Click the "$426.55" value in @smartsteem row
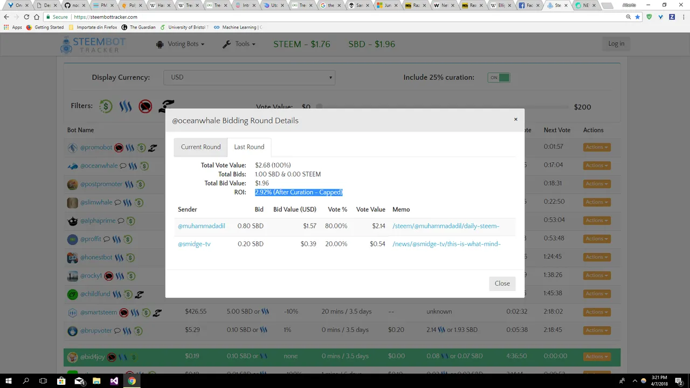The height and width of the screenshot is (388, 690). pos(196,312)
